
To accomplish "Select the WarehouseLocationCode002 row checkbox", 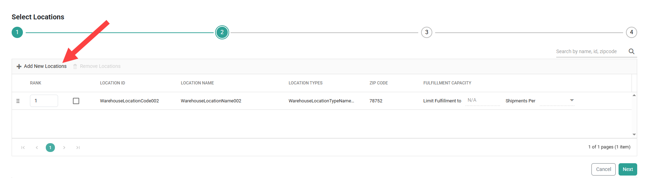I will click(76, 101).
